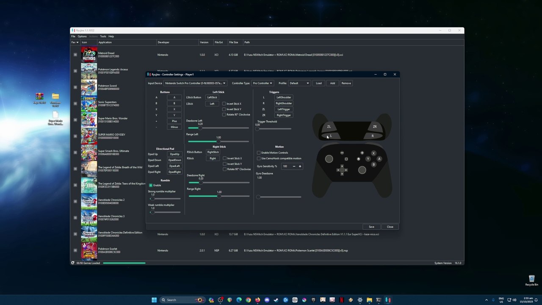Click the D-pad on the controller diagram

coord(342,170)
